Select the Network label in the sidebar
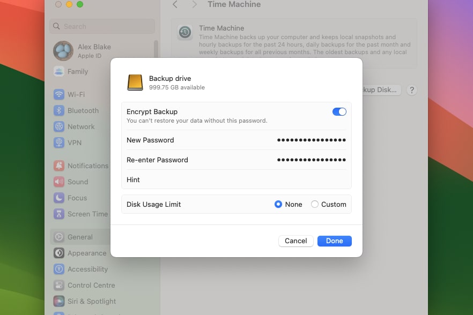The height and width of the screenshot is (315, 473). pyautogui.click(x=81, y=126)
